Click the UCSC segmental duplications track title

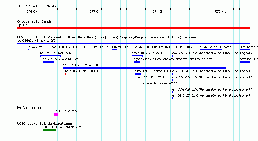tap(45, 124)
